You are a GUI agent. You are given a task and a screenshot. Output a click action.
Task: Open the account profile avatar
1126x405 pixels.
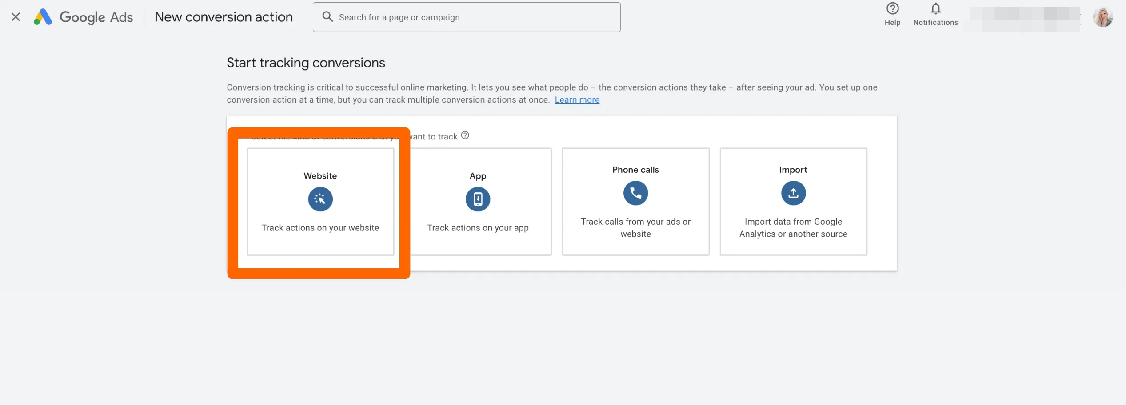1102,17
